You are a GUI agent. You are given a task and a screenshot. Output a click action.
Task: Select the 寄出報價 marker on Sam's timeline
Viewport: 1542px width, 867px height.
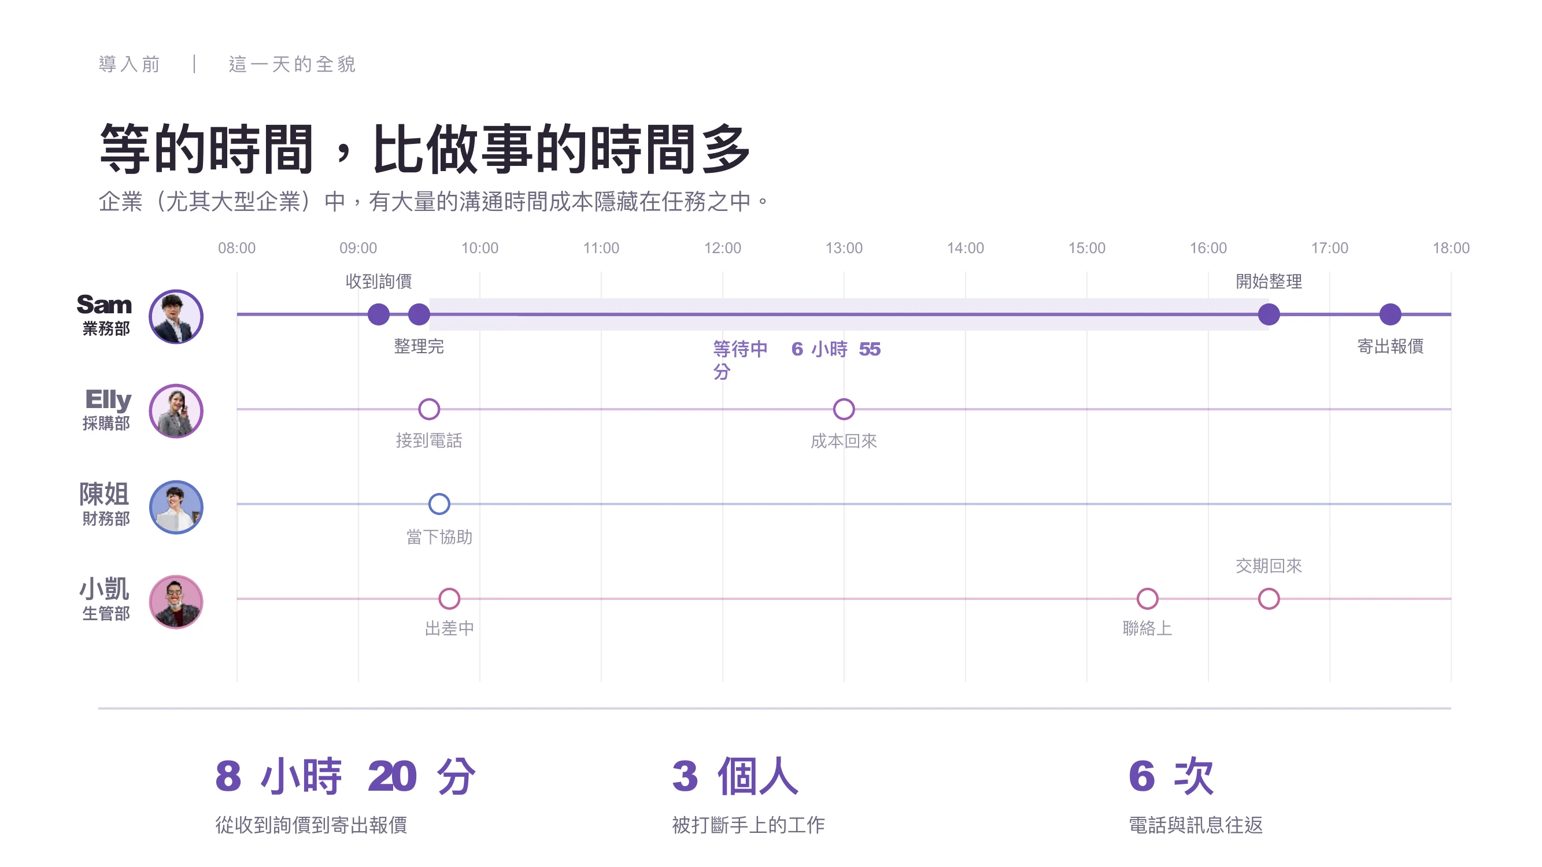1390,314
